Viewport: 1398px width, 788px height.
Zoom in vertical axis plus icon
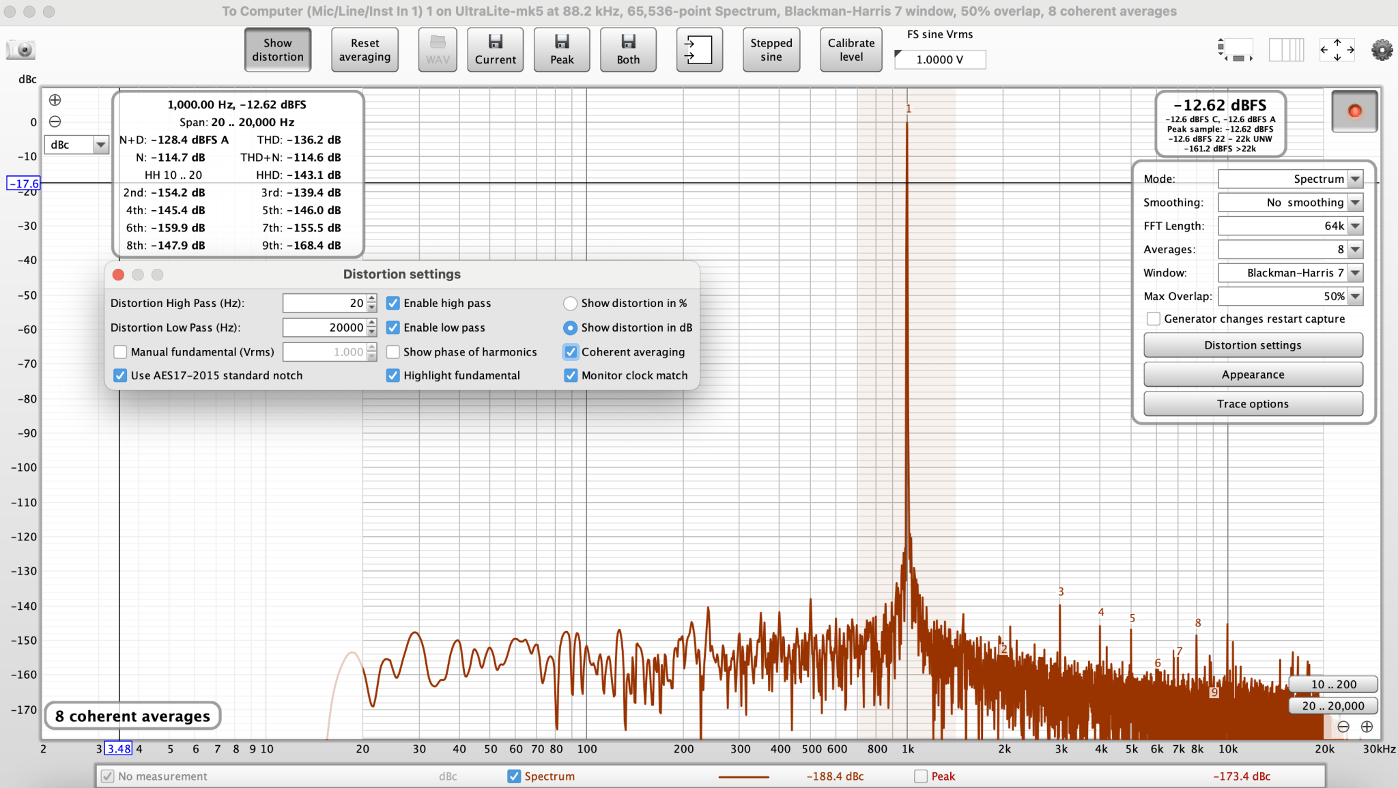[55, 100]
